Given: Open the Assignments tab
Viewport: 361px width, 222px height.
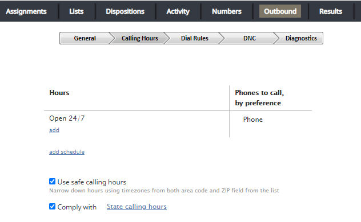Looking at the screenshot, I should pyautogui.click(x=26, y=11).
